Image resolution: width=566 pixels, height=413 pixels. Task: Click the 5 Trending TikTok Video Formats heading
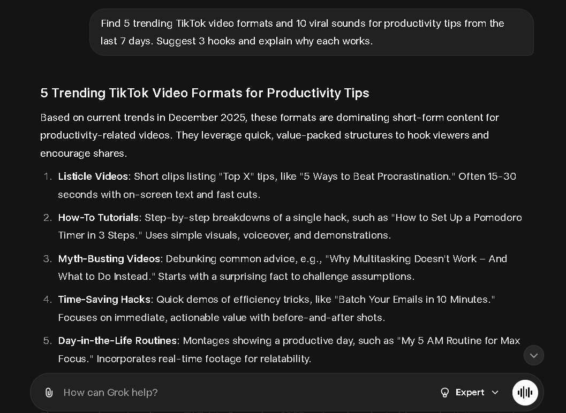coord(205,93)
